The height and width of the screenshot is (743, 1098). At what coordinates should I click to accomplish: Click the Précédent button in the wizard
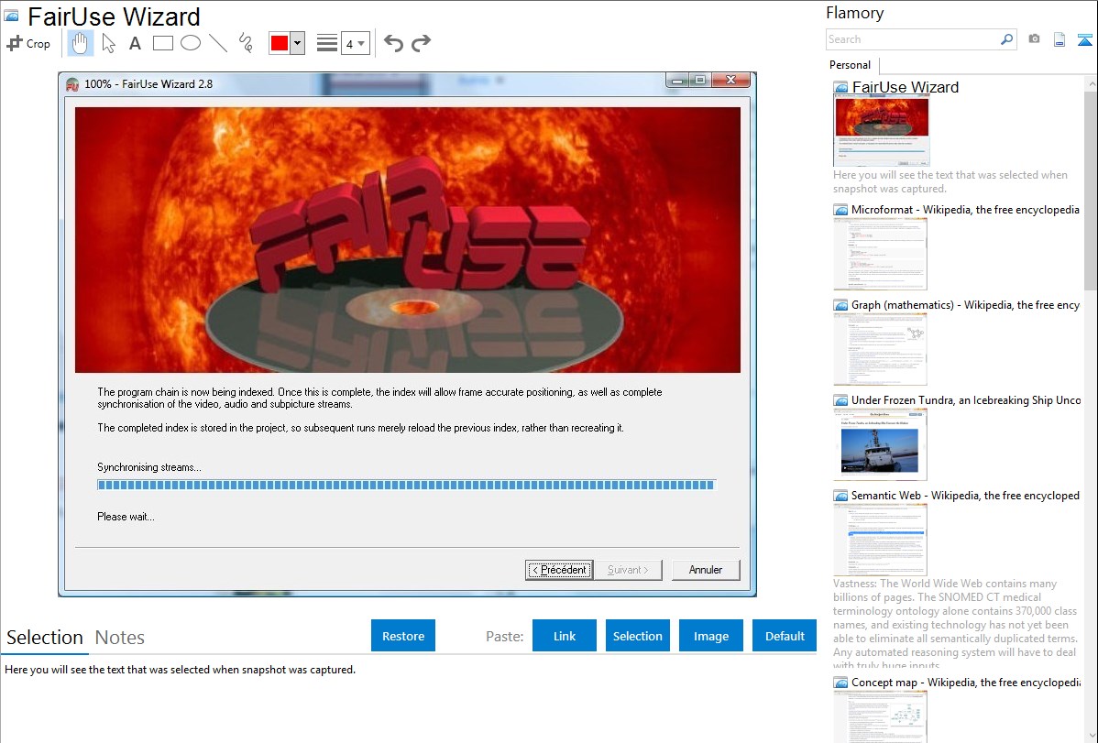pos(559,570)
